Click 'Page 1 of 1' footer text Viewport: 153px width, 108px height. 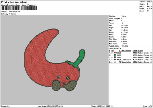point(148,106)
